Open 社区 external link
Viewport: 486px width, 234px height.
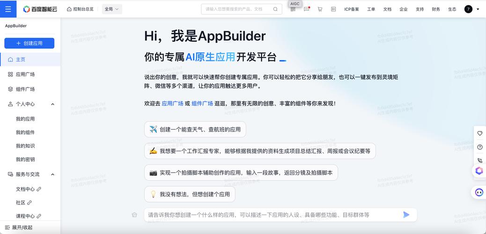24,203
